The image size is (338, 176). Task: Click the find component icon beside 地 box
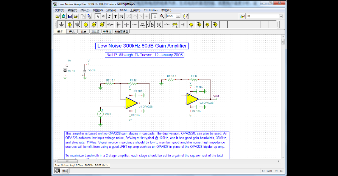(242, 16)
